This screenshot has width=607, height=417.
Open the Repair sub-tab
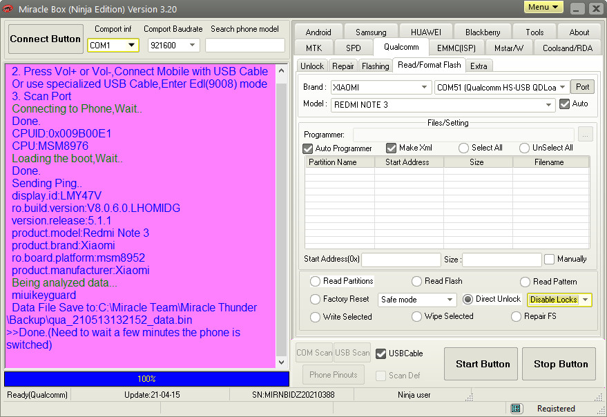coord(343,66)
